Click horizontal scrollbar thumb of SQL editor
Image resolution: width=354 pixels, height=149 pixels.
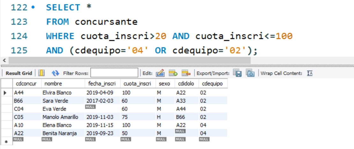coord(129,60)
